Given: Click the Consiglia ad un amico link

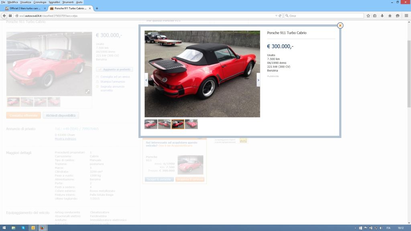Looking at the screenshot, I should pyautogui.click(x=115, y=77).
